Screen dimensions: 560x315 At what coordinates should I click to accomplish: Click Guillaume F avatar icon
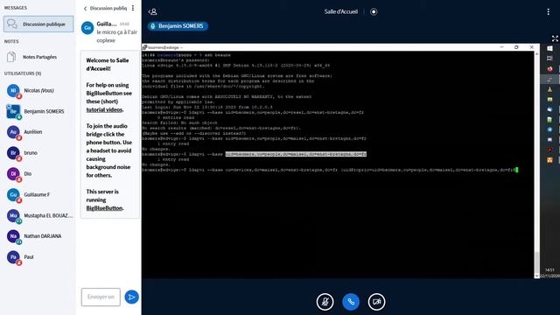click(x=13, y=194)
